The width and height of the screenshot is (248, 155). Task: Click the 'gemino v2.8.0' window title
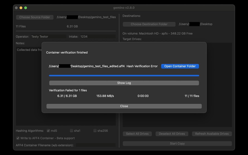point(124,8)
